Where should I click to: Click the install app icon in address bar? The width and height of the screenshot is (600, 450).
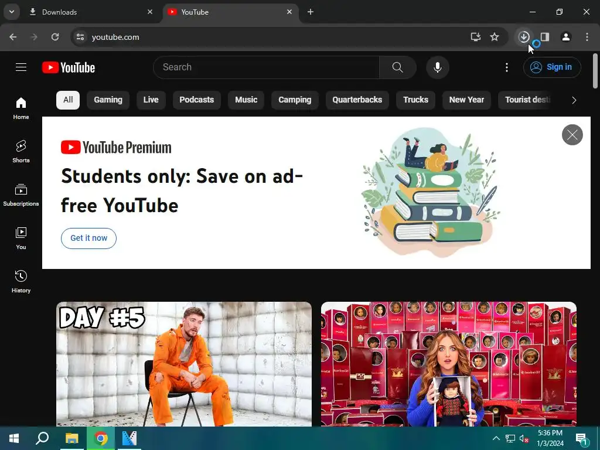476,37
